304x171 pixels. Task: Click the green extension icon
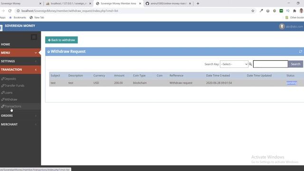281,11
